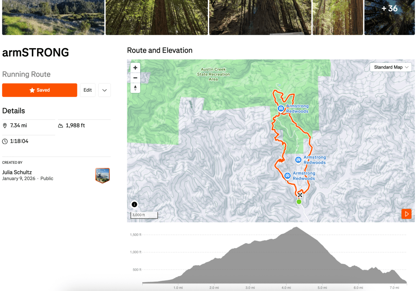The height and width of the screenshot is (291, 417).
Task: Toggle the Saved star button
Action: click(x=40, y=90)
